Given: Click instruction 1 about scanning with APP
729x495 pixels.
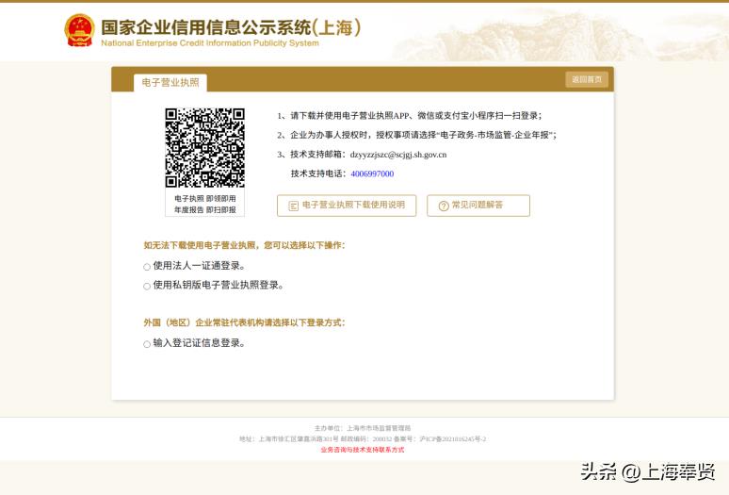Looking at the screenshot, I should tap(410, 116).
